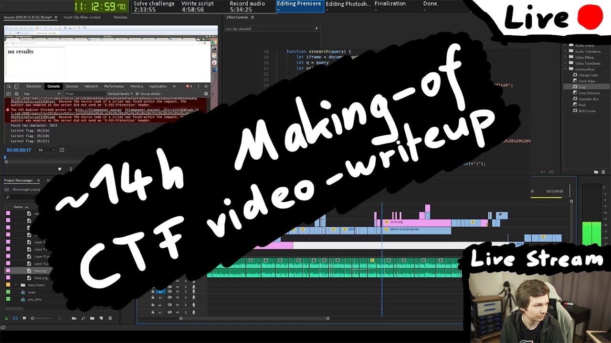Viewport: 611px width, 343px height.
Task: Select the Cross Dissolve effect
Action: (x=589, y=93)
